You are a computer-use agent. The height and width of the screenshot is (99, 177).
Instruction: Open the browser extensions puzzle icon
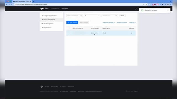point(163,4)
